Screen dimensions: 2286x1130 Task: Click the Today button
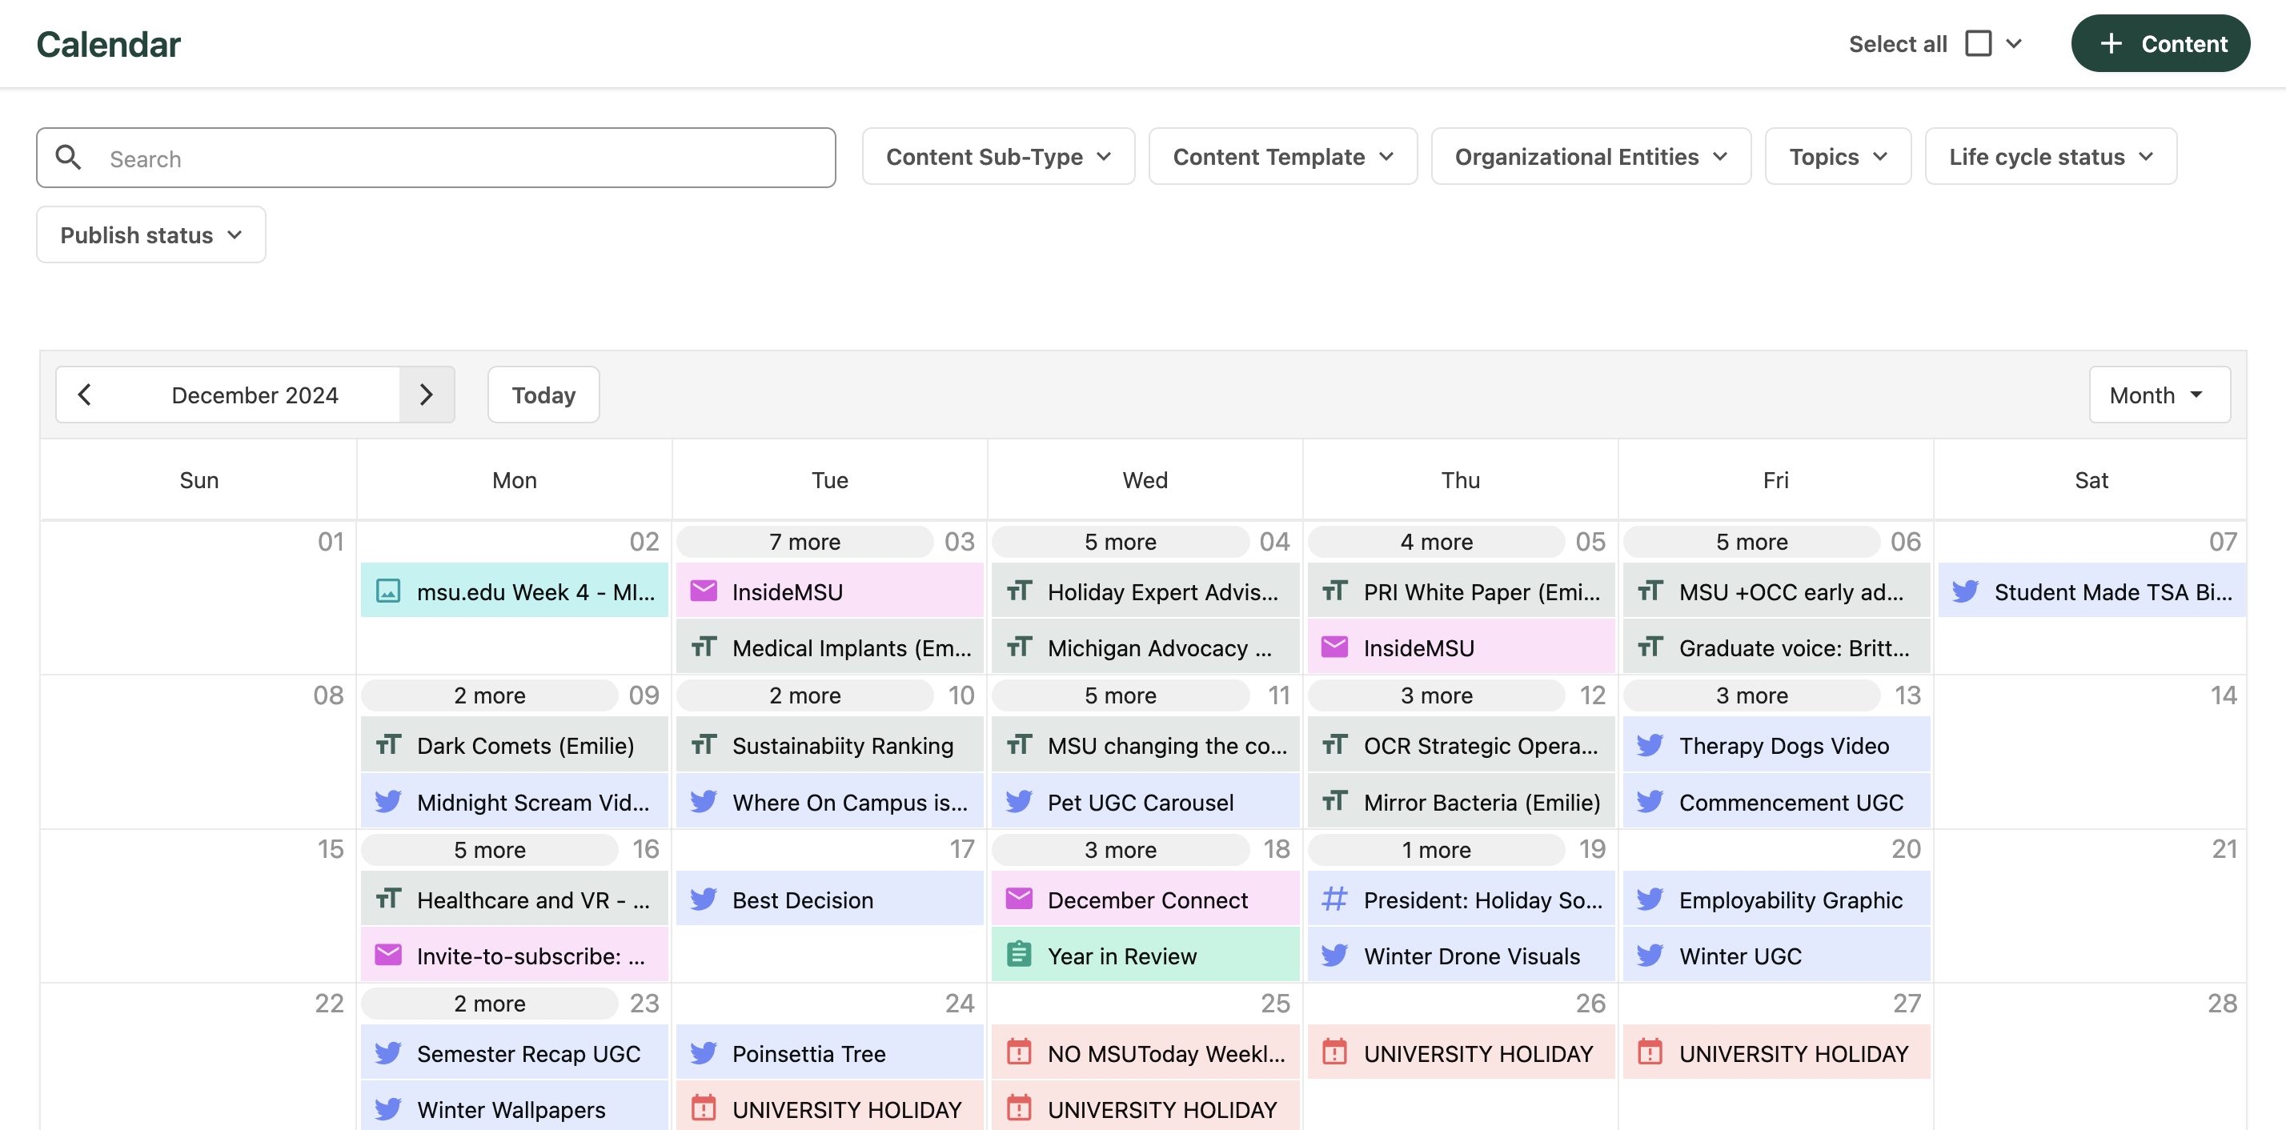tap(543, 395)
